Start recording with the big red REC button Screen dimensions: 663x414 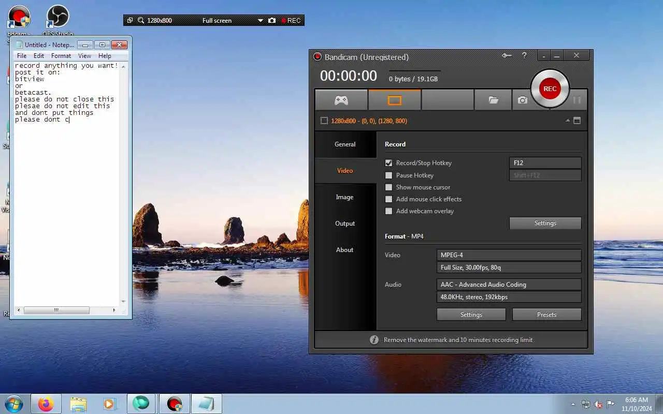click(550, 88)
